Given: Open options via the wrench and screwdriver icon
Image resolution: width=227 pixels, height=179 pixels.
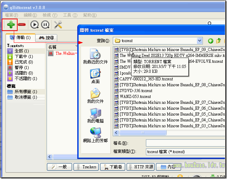Looking at the screenshot, I should tap(58, 24).
